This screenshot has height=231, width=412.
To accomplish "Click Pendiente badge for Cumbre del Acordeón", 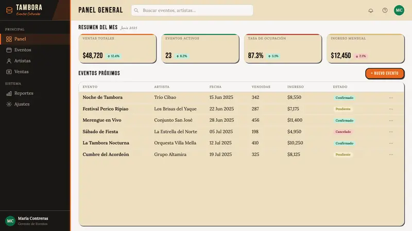I will point(343,155).
